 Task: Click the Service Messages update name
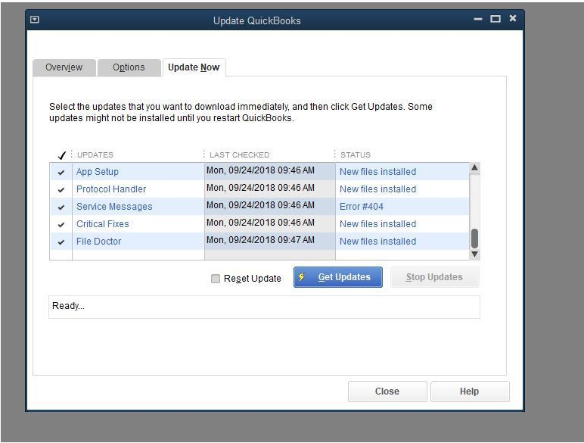coord(114,207)
